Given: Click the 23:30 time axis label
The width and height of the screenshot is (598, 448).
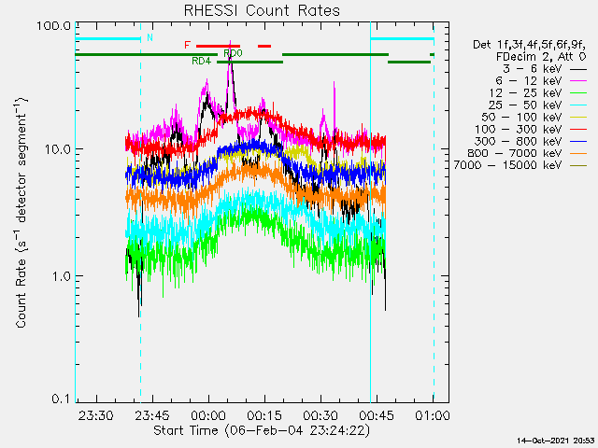Looking at the screenshot, I should pyautogui.click(x=95, y=415).
